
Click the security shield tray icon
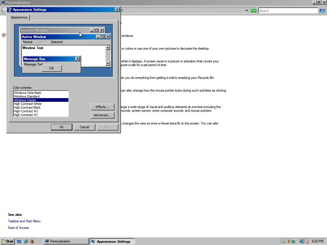(x=289, y=241)
